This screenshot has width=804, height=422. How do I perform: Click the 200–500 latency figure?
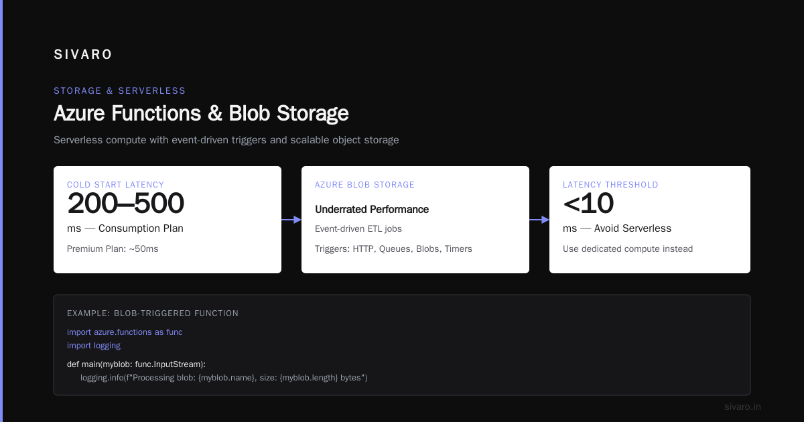click(x=125, y=204)
